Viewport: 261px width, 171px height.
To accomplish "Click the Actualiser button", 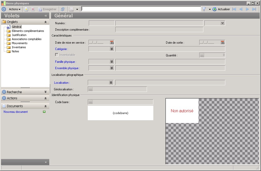I will click(221, 9).
